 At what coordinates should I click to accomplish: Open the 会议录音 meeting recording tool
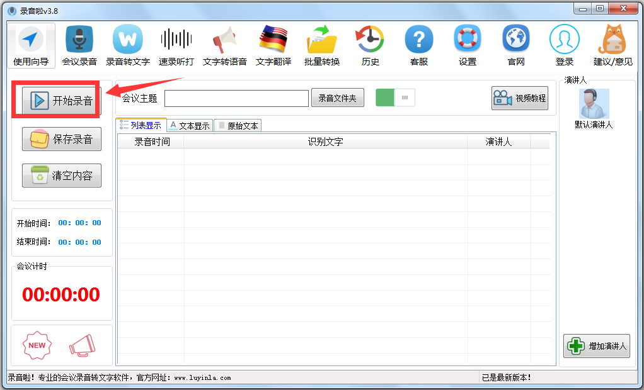pos(79,44)
